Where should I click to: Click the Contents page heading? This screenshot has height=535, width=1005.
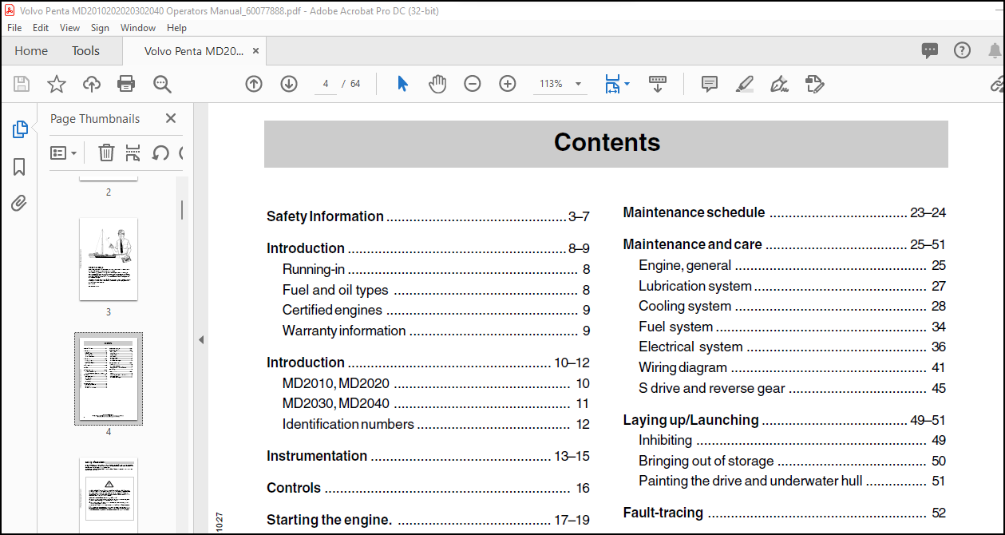point(607,142)
